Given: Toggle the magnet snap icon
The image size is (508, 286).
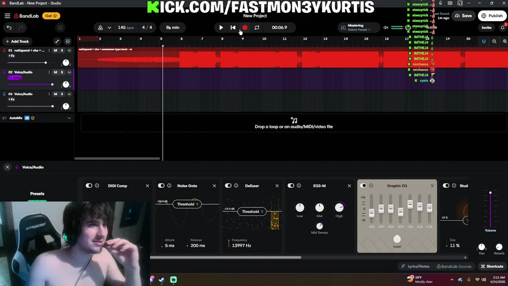Looking at the screenshot, I should click(483, 41).
